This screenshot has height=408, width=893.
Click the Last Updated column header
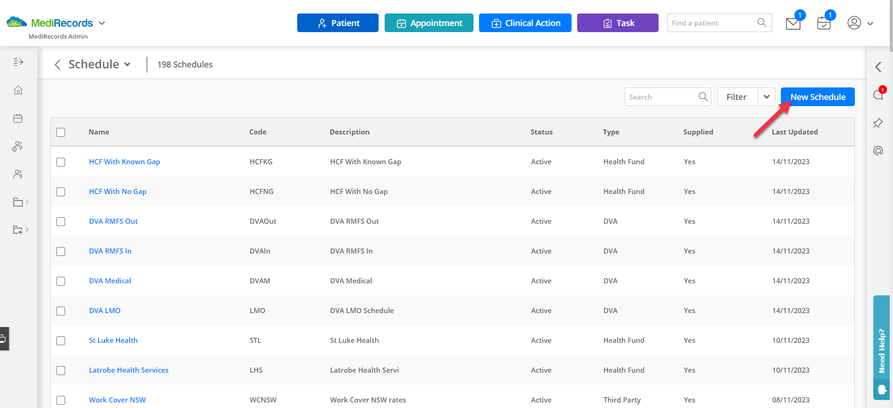[x=795, y=132]
